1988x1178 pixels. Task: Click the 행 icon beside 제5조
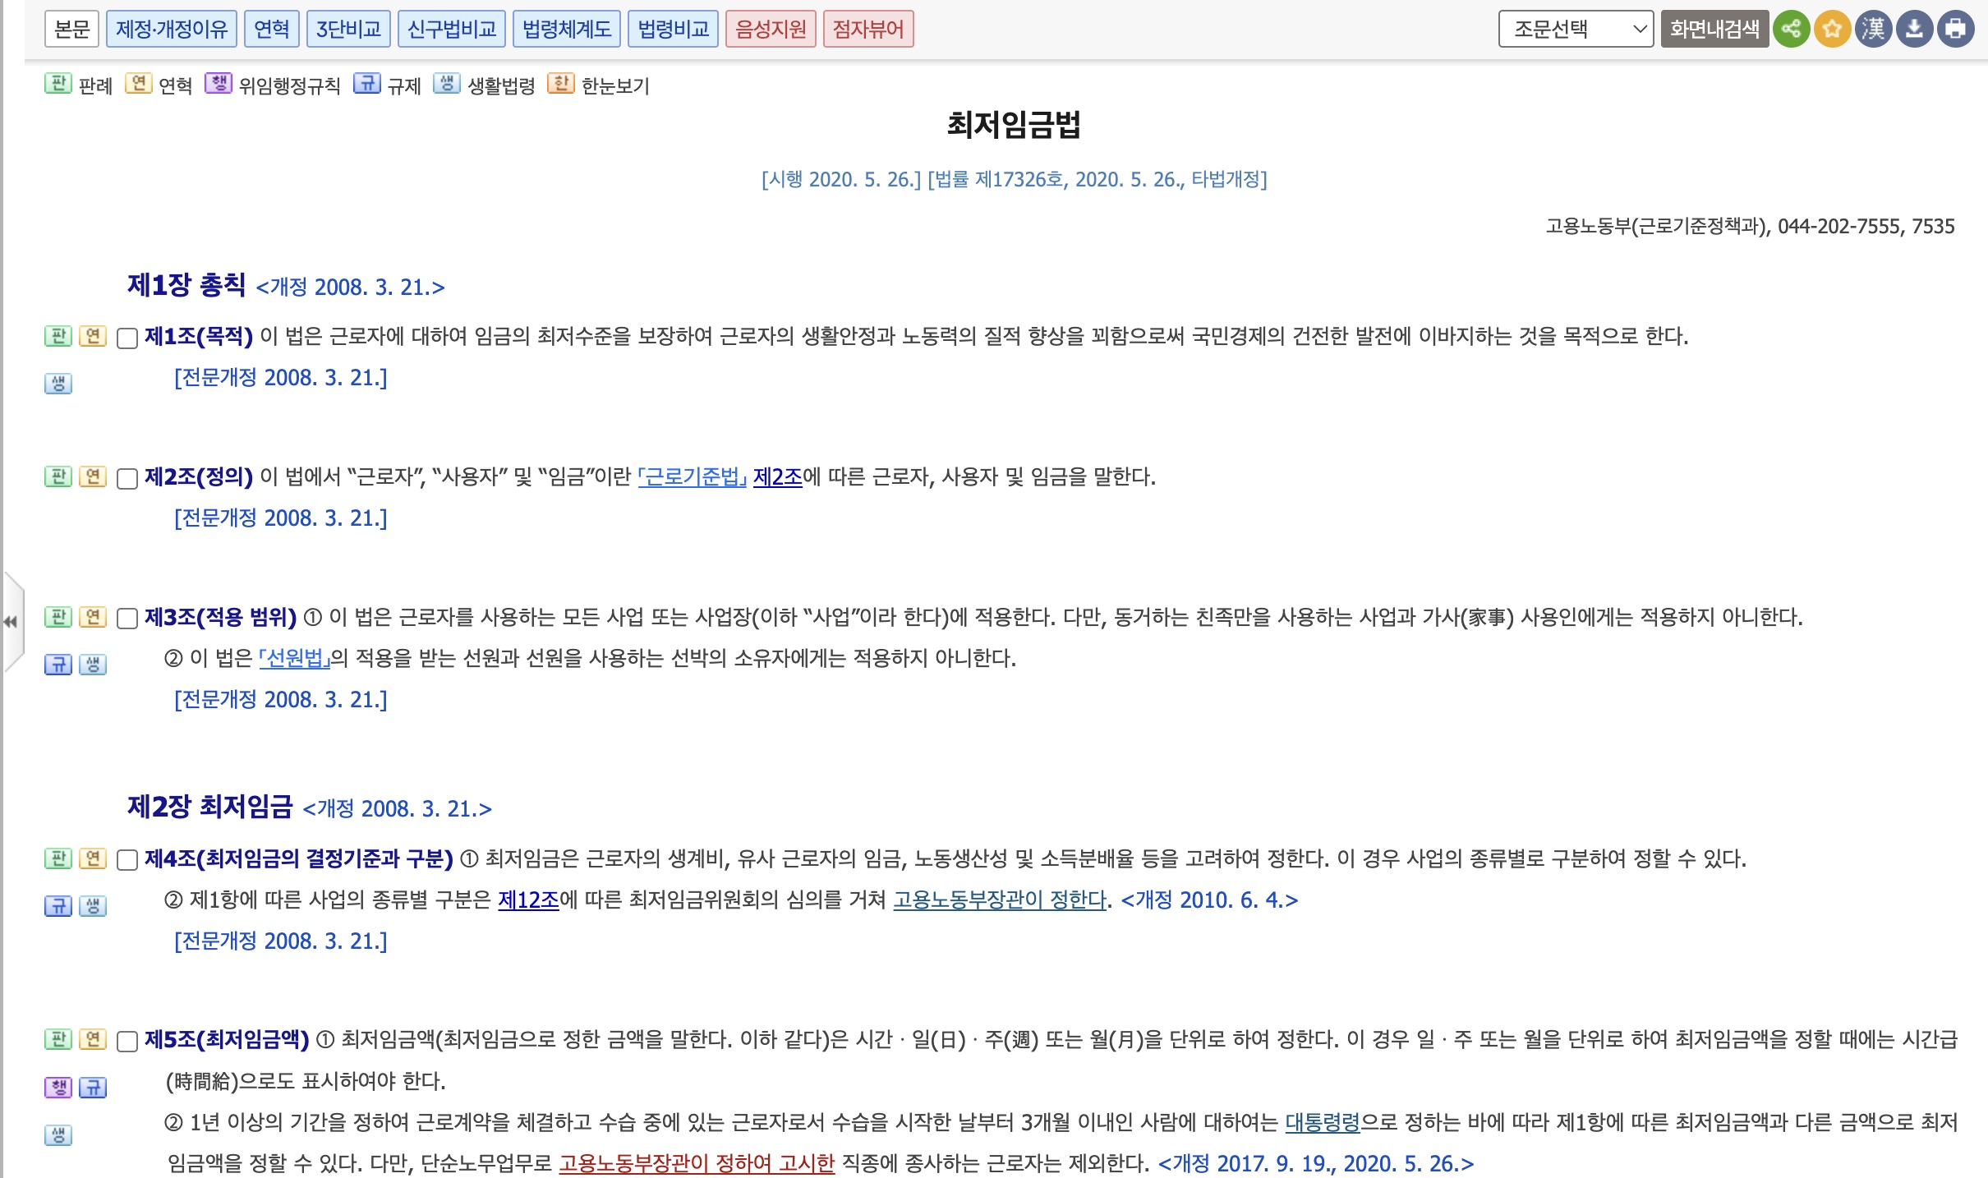(x=58, y=1087)
